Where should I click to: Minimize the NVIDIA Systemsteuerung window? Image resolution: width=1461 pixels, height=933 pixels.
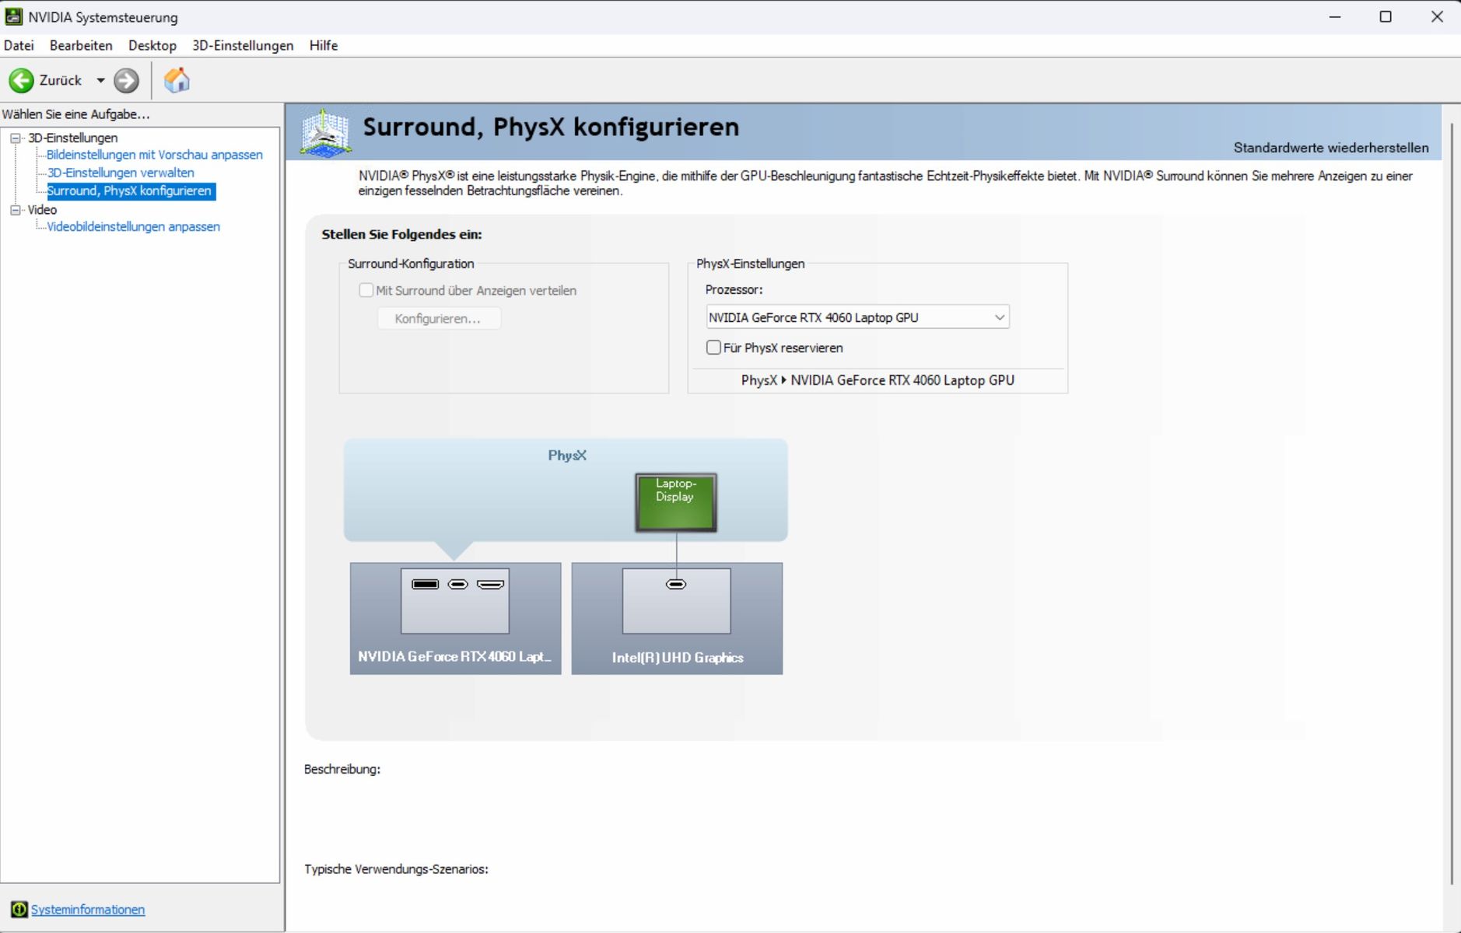(x=1335, y=16)
